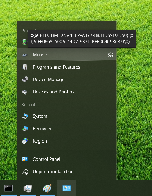Unpin Mouse from the jump list
This screenshot has width=152, height=196.
[110, 55]
